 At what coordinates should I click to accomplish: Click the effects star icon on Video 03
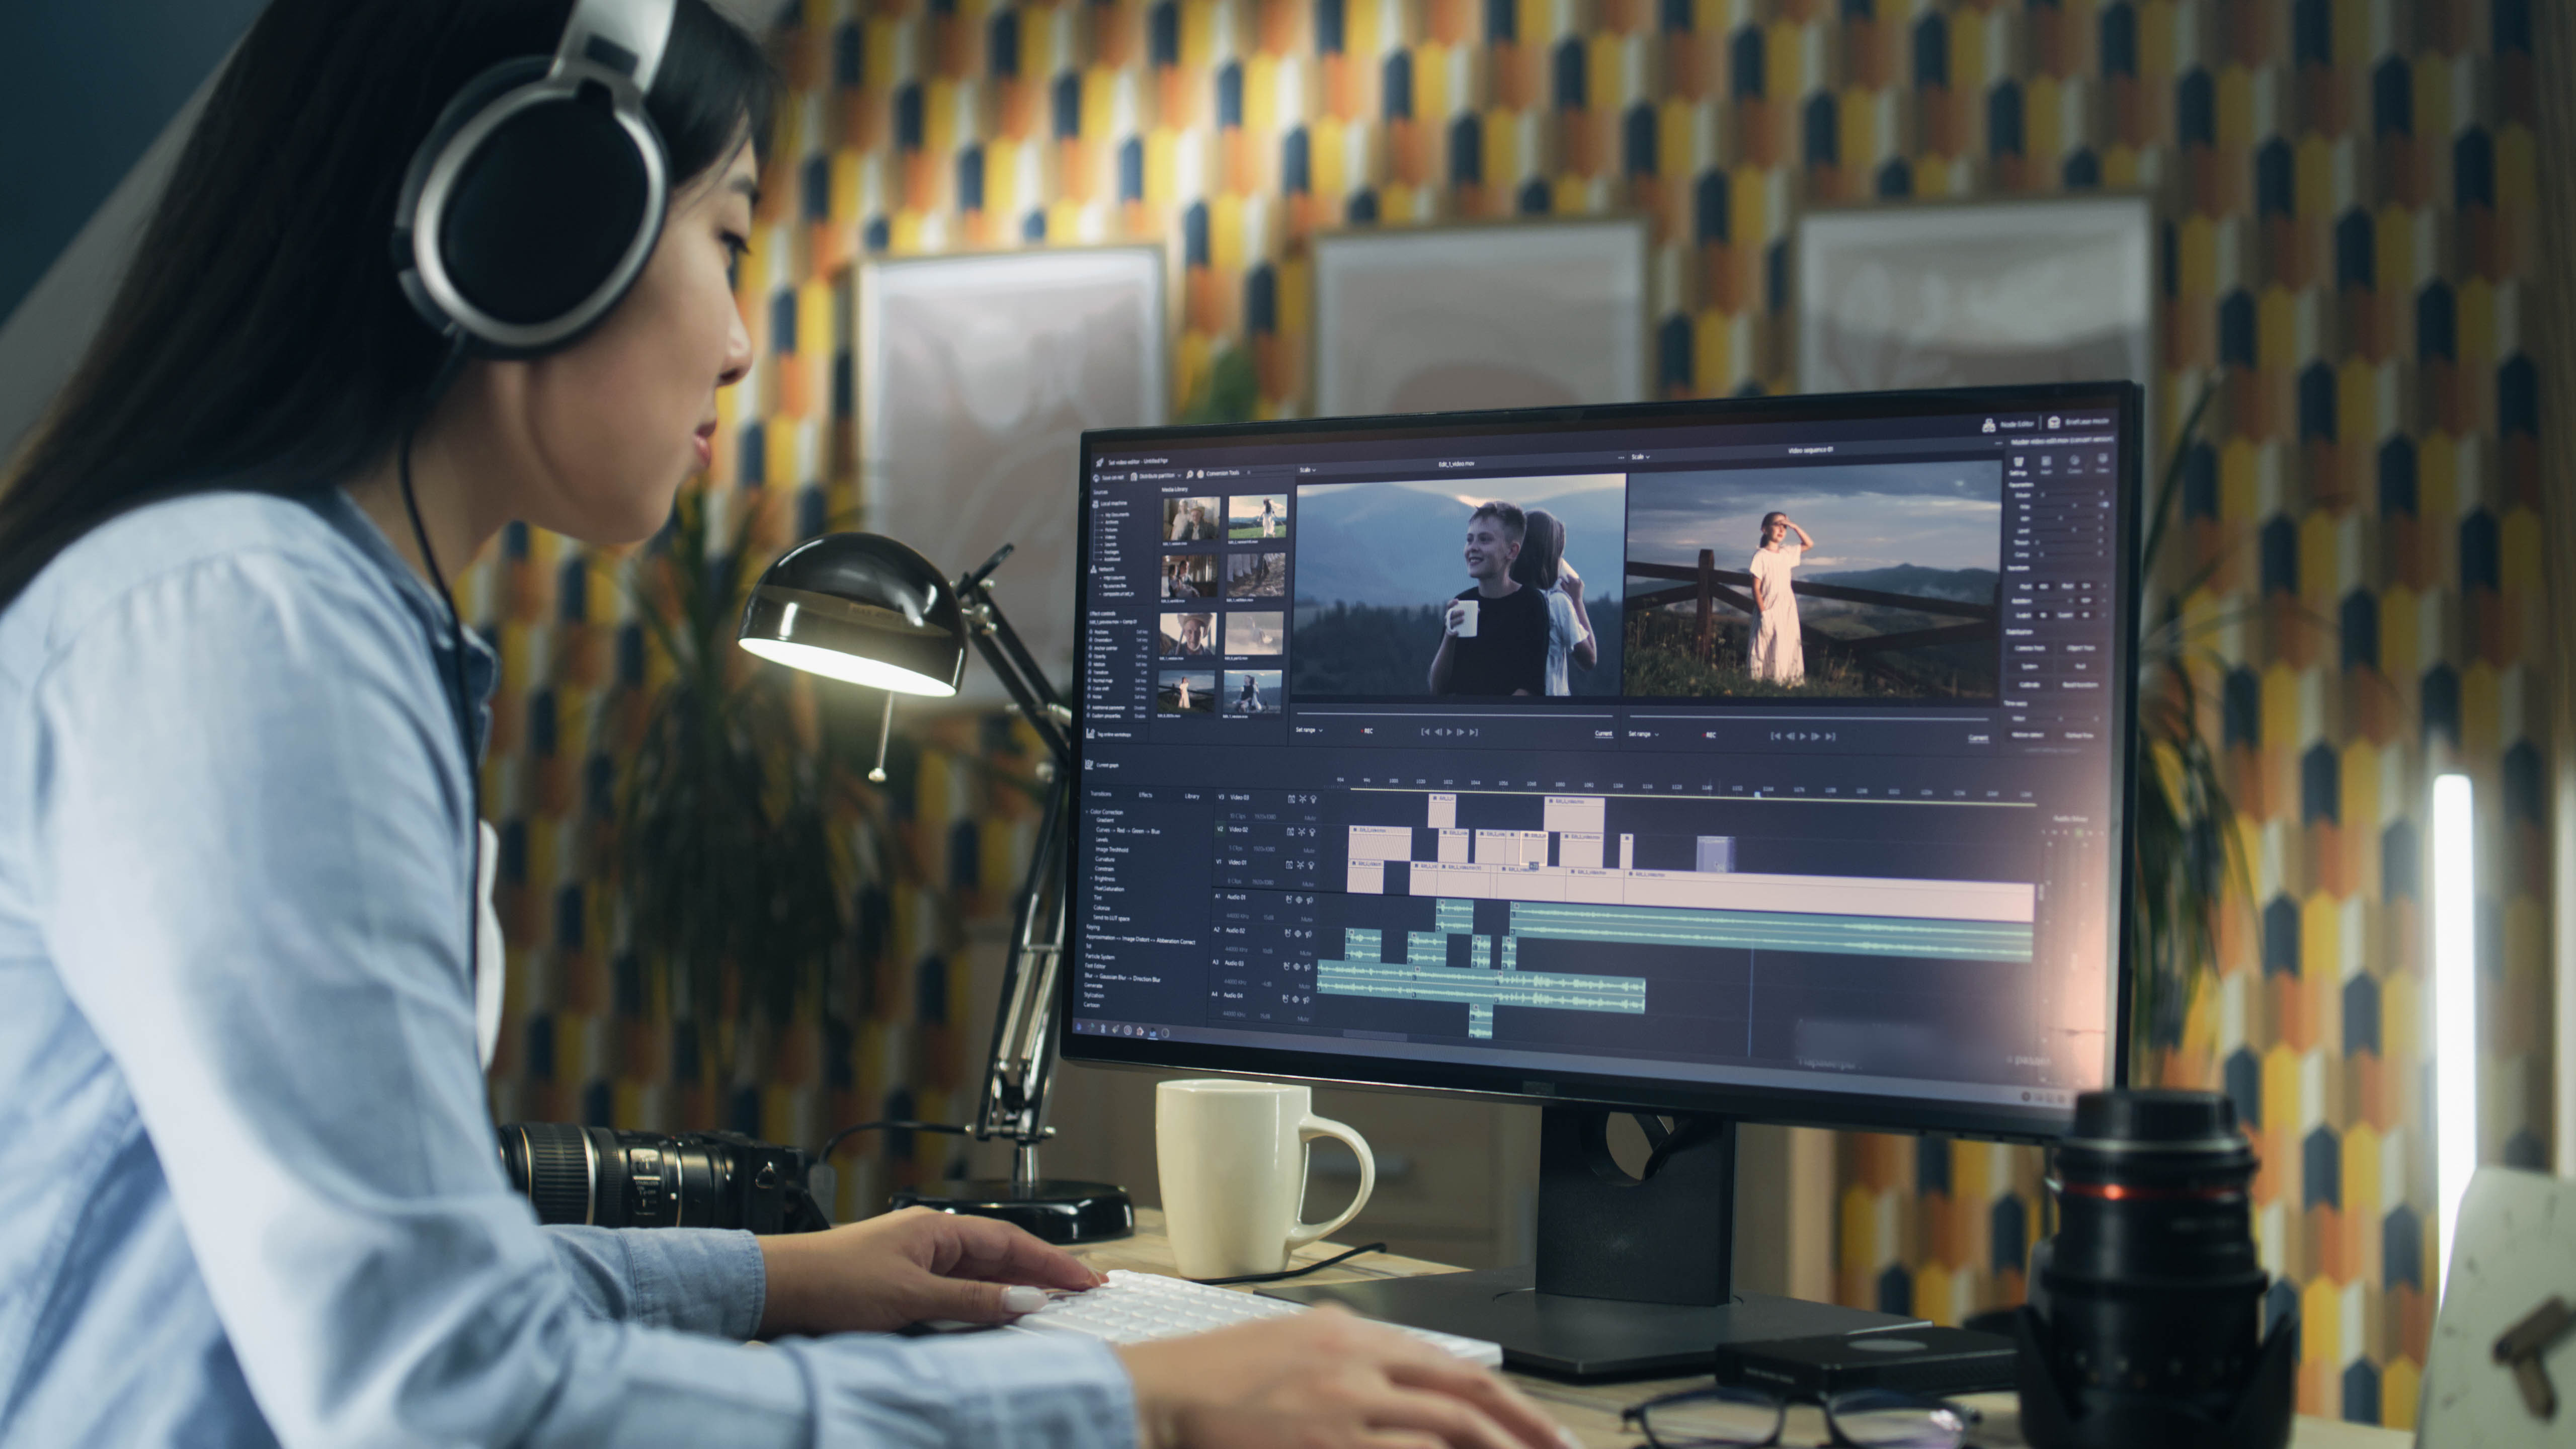1302,799
